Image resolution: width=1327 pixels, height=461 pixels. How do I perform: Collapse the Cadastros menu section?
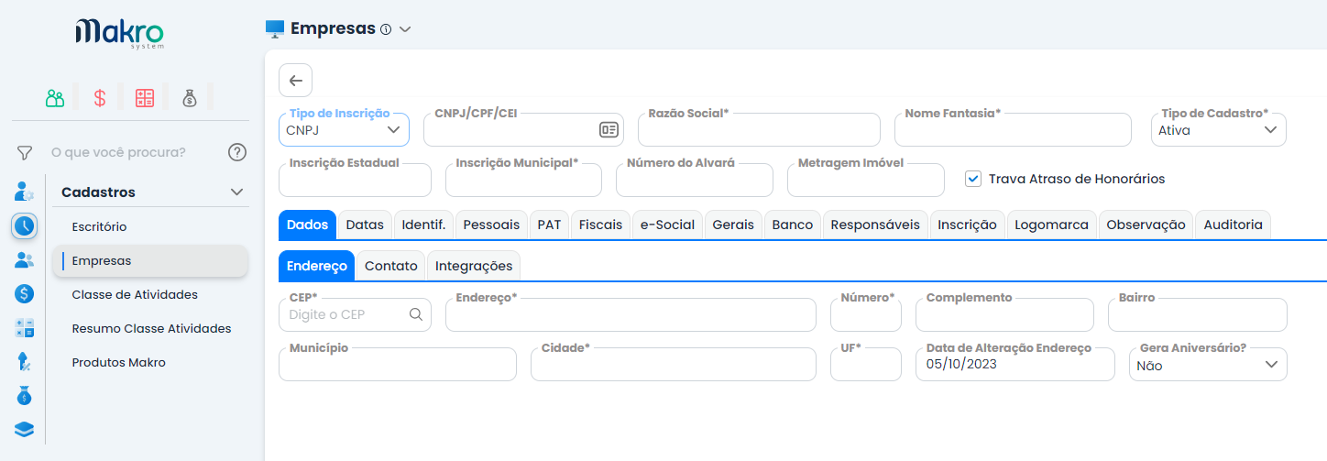237,192
